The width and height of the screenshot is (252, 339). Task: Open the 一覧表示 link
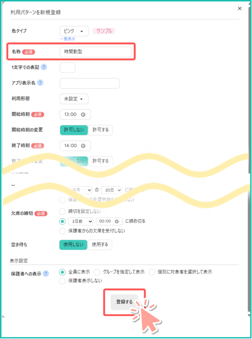coord(67,39)
